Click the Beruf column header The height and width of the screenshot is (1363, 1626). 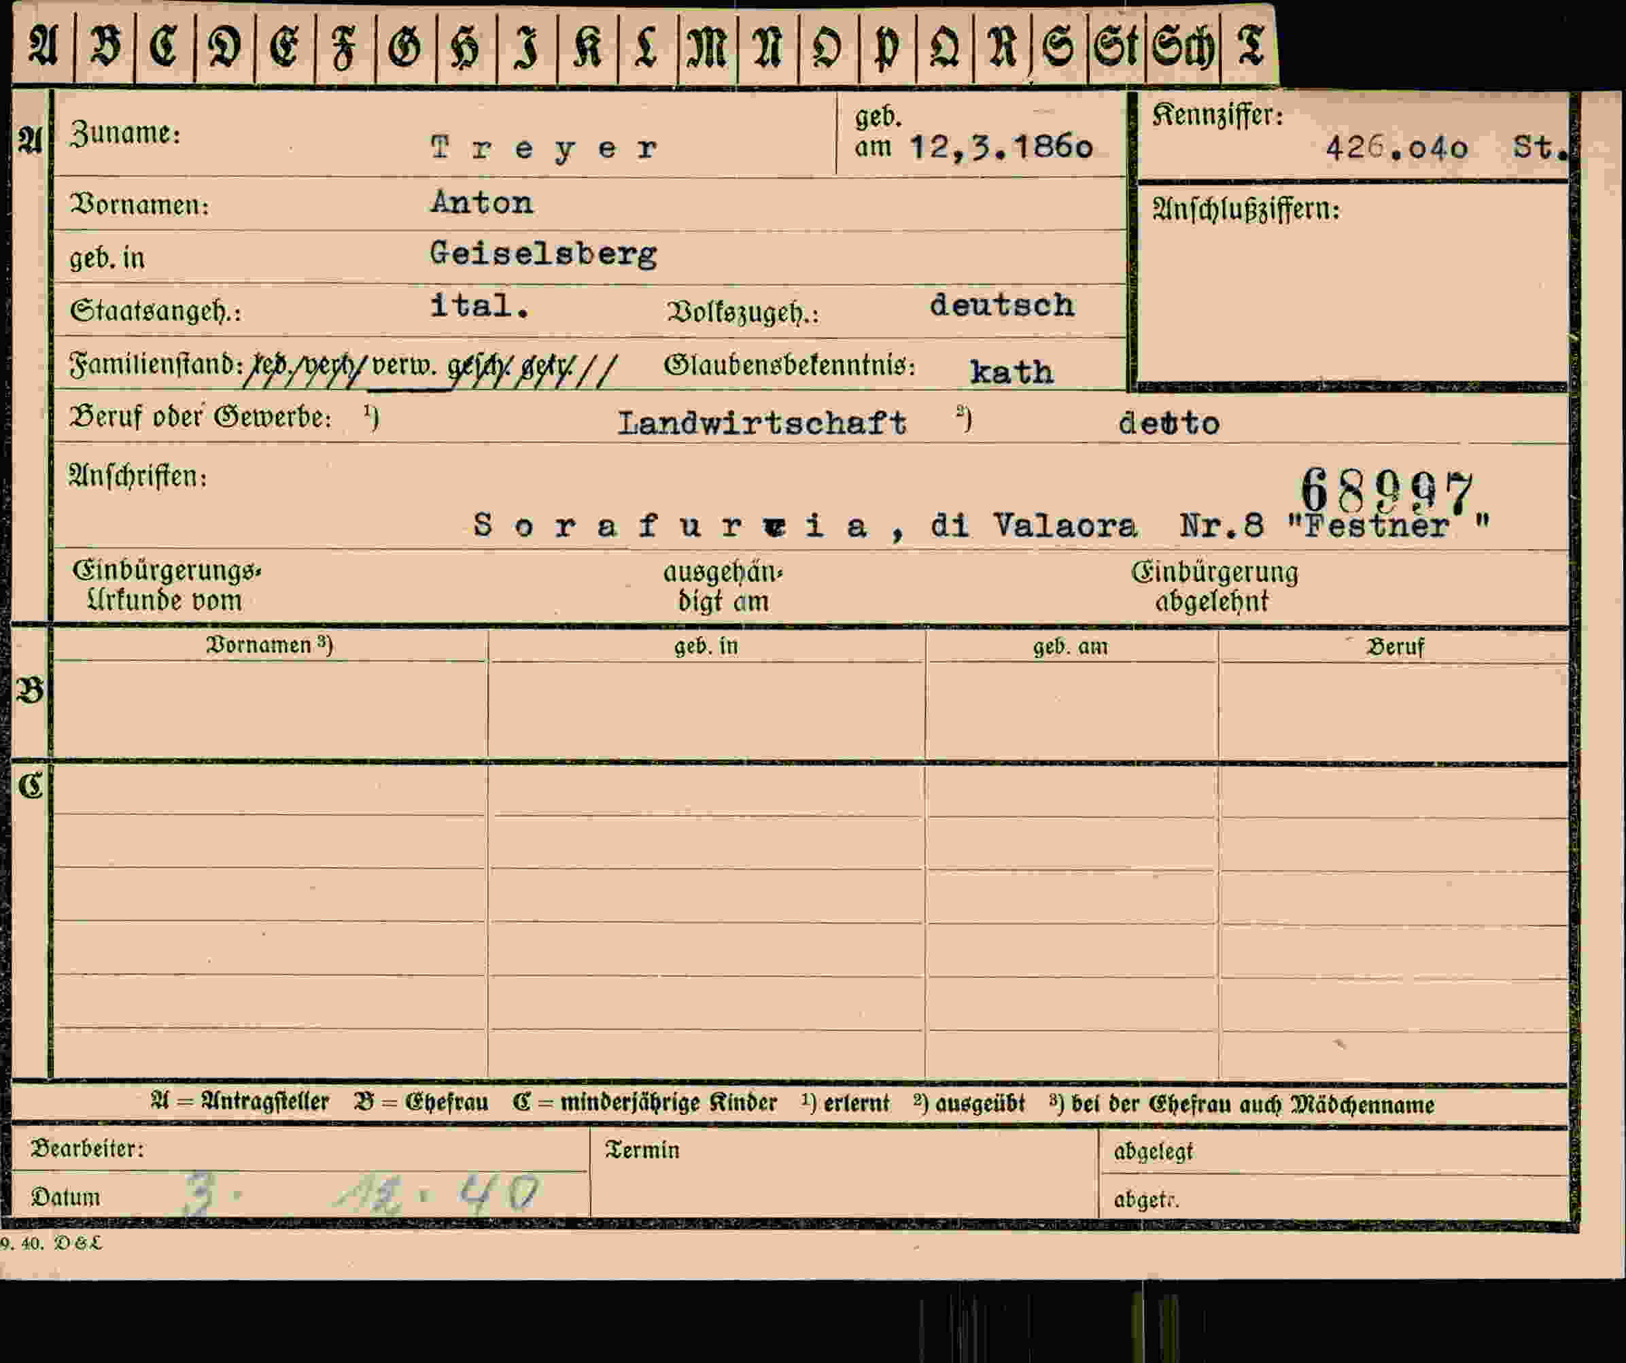point(1396,646)
